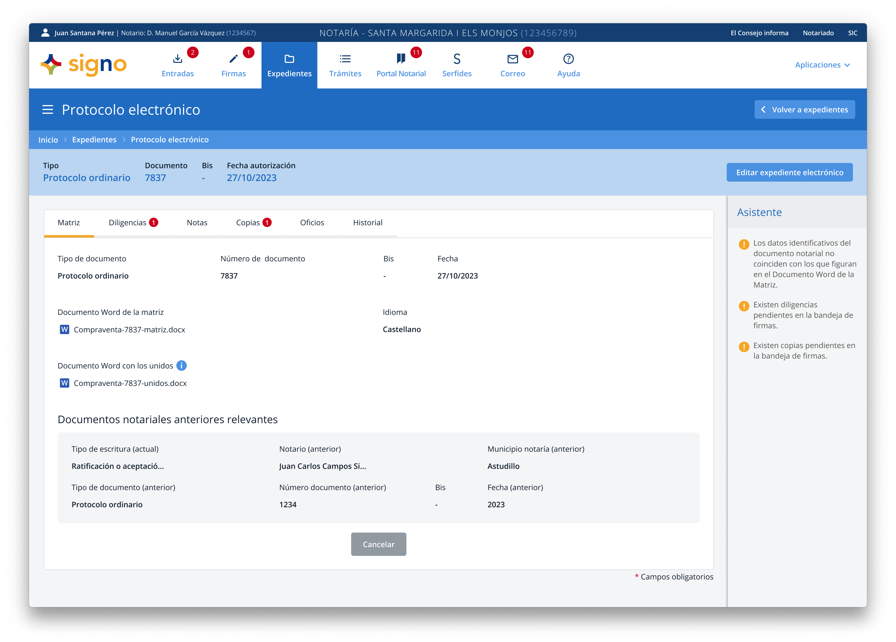
Task: Open the Portal Notarial bookmark icon
Action: click(x=401, y=59)
